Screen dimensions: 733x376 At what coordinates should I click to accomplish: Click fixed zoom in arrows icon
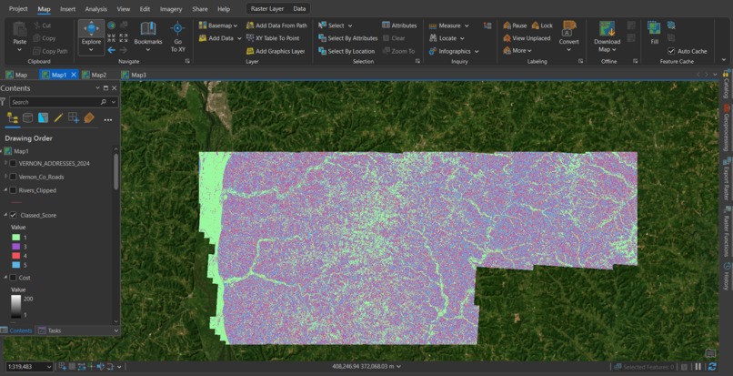111,38
